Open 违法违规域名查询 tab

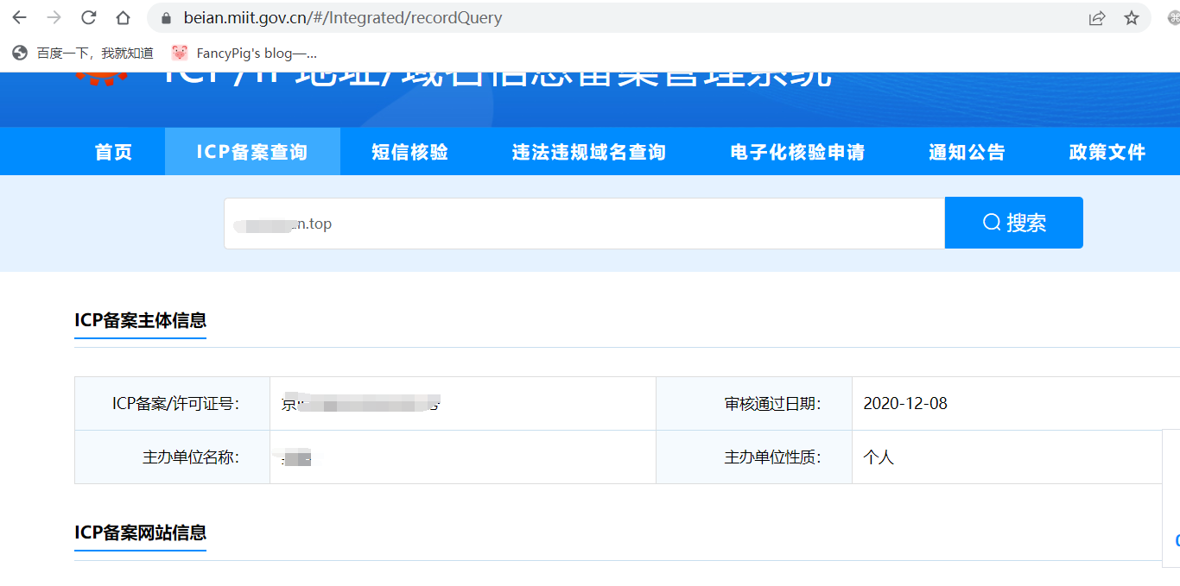pos(589,152)
